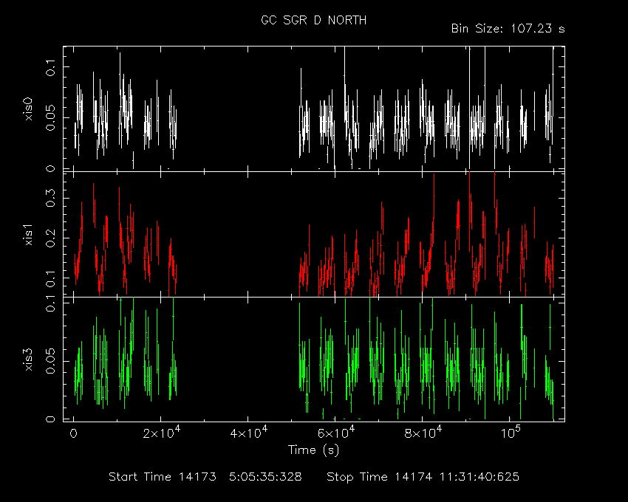
Task: Click the 2×10^4 tick label on time axis
Action: tap(161, 433)
